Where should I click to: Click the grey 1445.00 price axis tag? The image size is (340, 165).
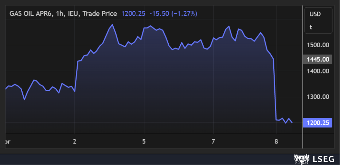[x=317, y=59]
